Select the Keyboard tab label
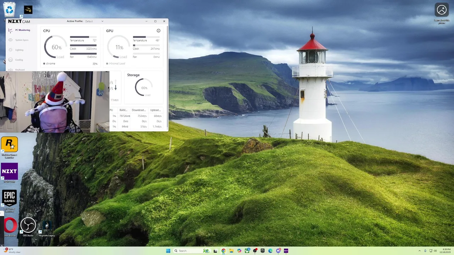454x255 pixels. pos(20,70)
